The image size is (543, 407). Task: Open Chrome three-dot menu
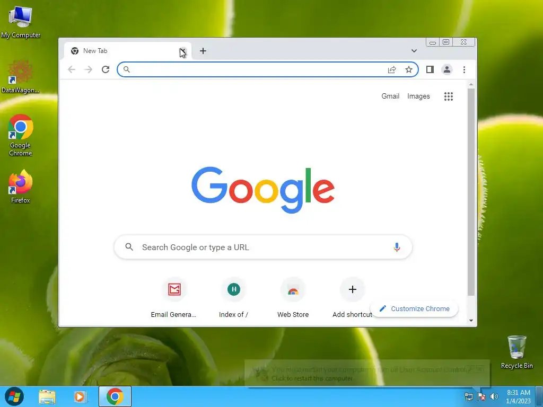[x=464, y=69]
